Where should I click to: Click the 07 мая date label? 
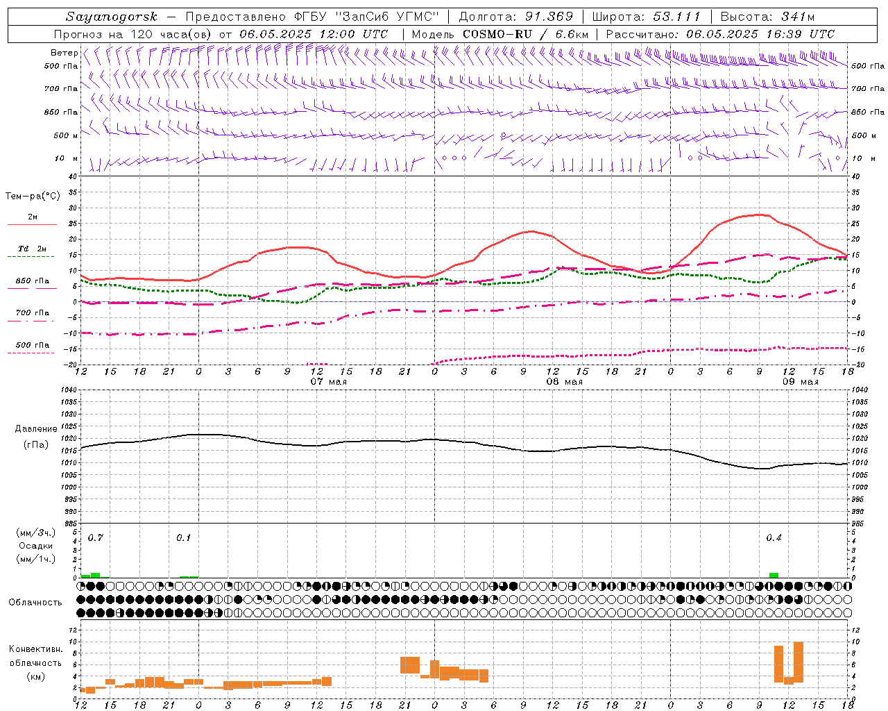(328, 382)
